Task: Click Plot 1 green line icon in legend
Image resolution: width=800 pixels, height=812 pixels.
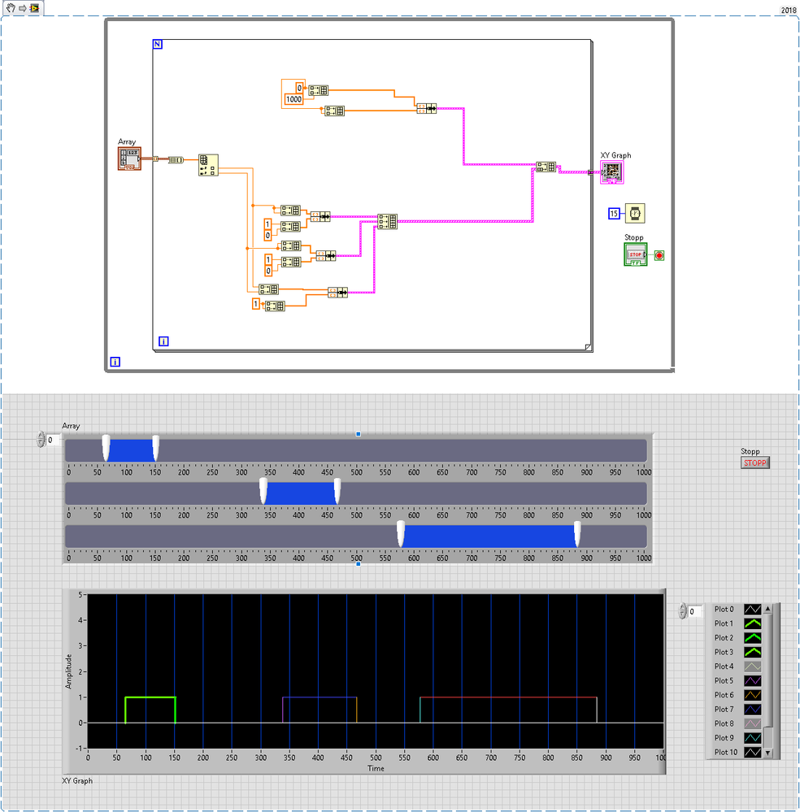Action: click(x=752, y=623)
